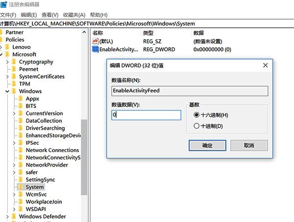294x222 pixels.
Task: Confirm with the 确定 button
Action: [207, 145]
